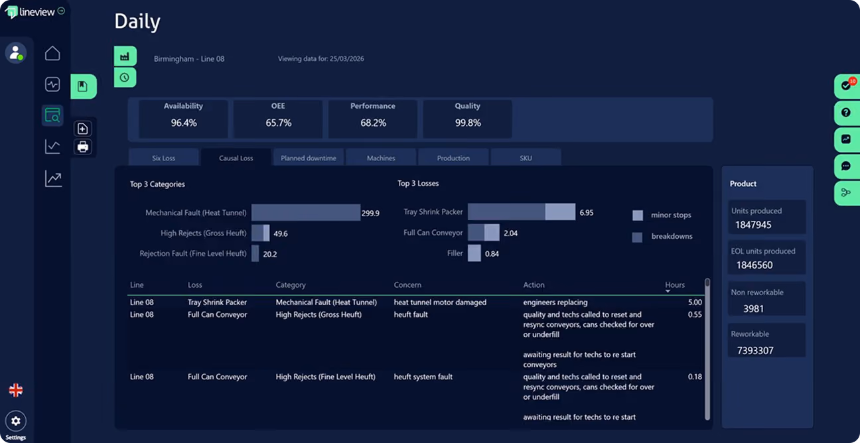Click the table vertical scrollbar
The image size is (860, 443).
click(x=707, y=349)
